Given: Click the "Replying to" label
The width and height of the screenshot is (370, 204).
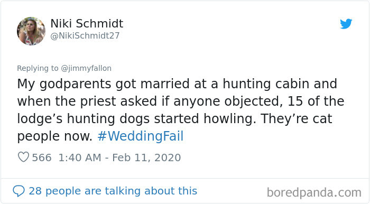Looking at the screenshot, I should coord(38,68).
